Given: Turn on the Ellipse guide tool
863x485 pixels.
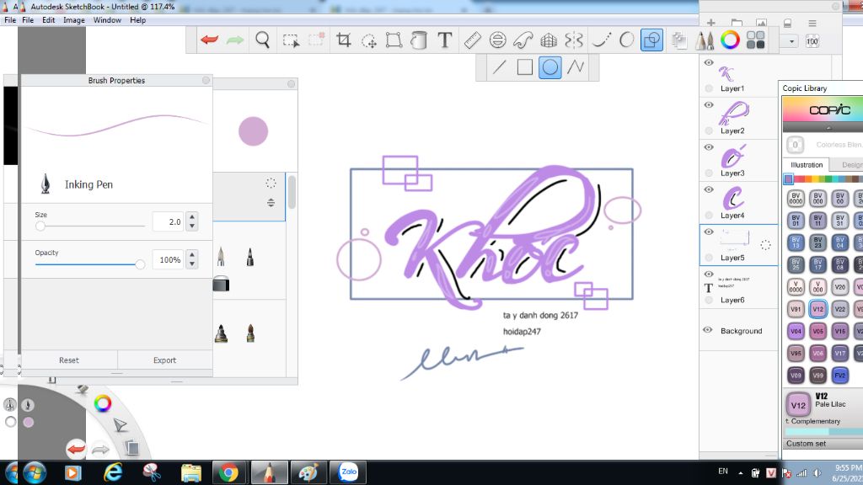Looking at the screenshot, I should click(x=497, y=40).
